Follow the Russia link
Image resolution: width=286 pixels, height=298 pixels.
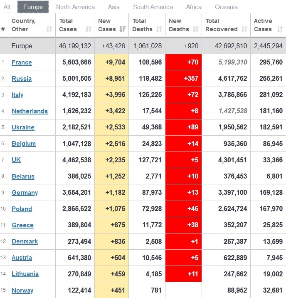point(21,79)
